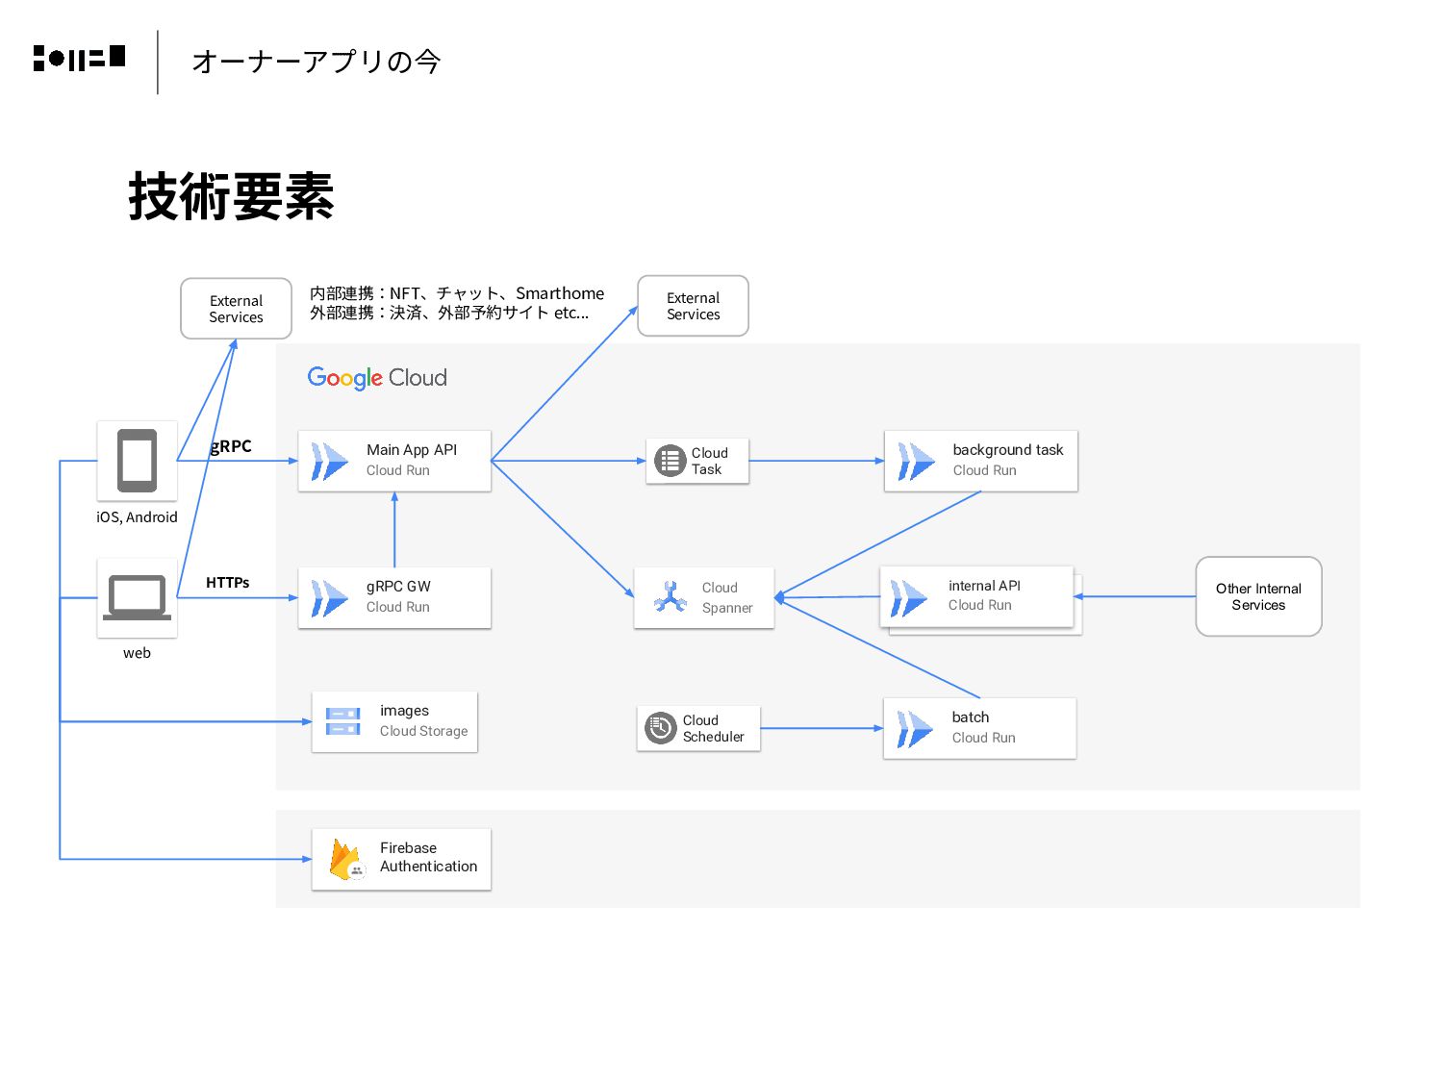This screenshot has height=1082, width=1443.
Task: Click the 'web' caption
Action: click(x=137, y=653)
